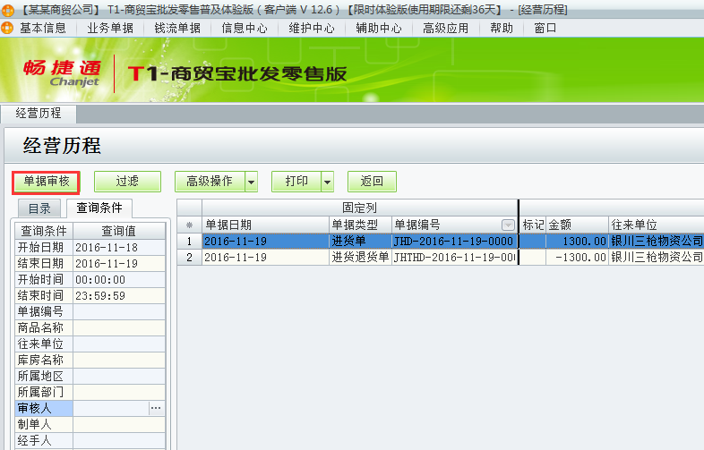704x450 pixels.
Task: Click the 返回 button
Action: pyautogui.click(x=372, y=182)
